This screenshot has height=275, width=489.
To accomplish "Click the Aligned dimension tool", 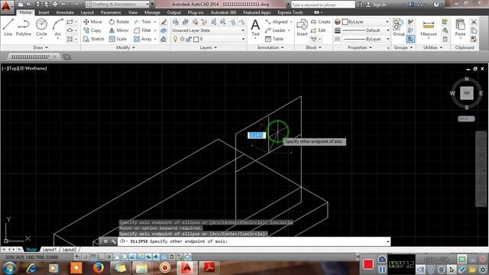I will [277, 22].
